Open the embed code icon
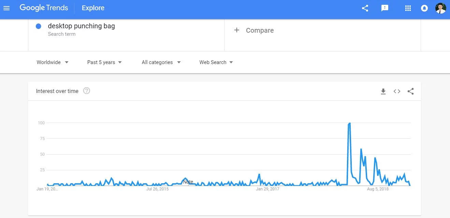450x218 pixels. click(397, 91)
